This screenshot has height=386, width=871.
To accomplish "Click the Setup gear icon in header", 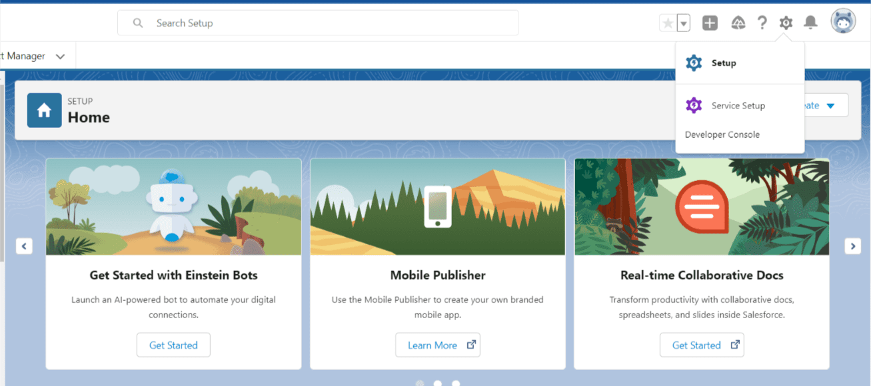I will (x=786, y=23).
